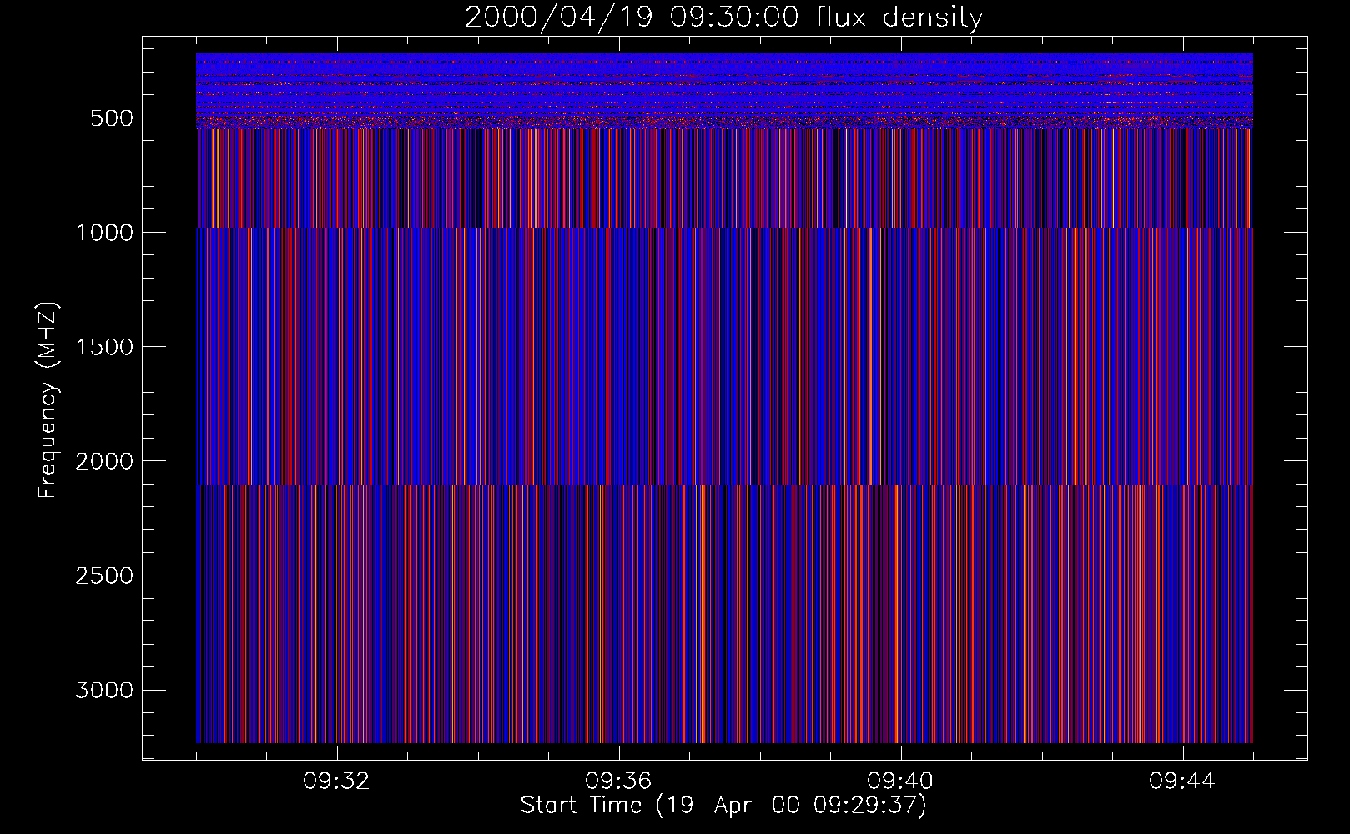Screen dimensions: 1350x834
Task: Click the "flux density" text in plot title
Action: pos(899,18)
